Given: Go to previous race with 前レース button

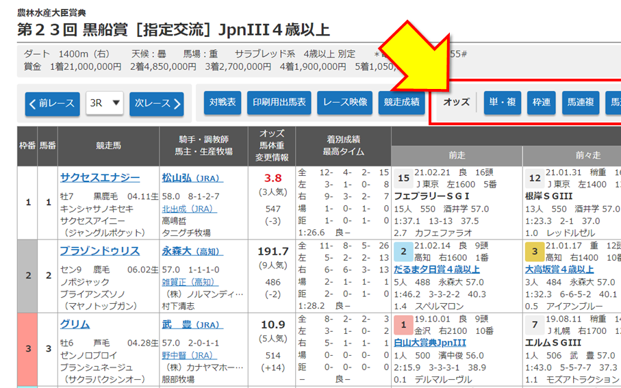Looking at the screenshot, I should tap(53, 103).
